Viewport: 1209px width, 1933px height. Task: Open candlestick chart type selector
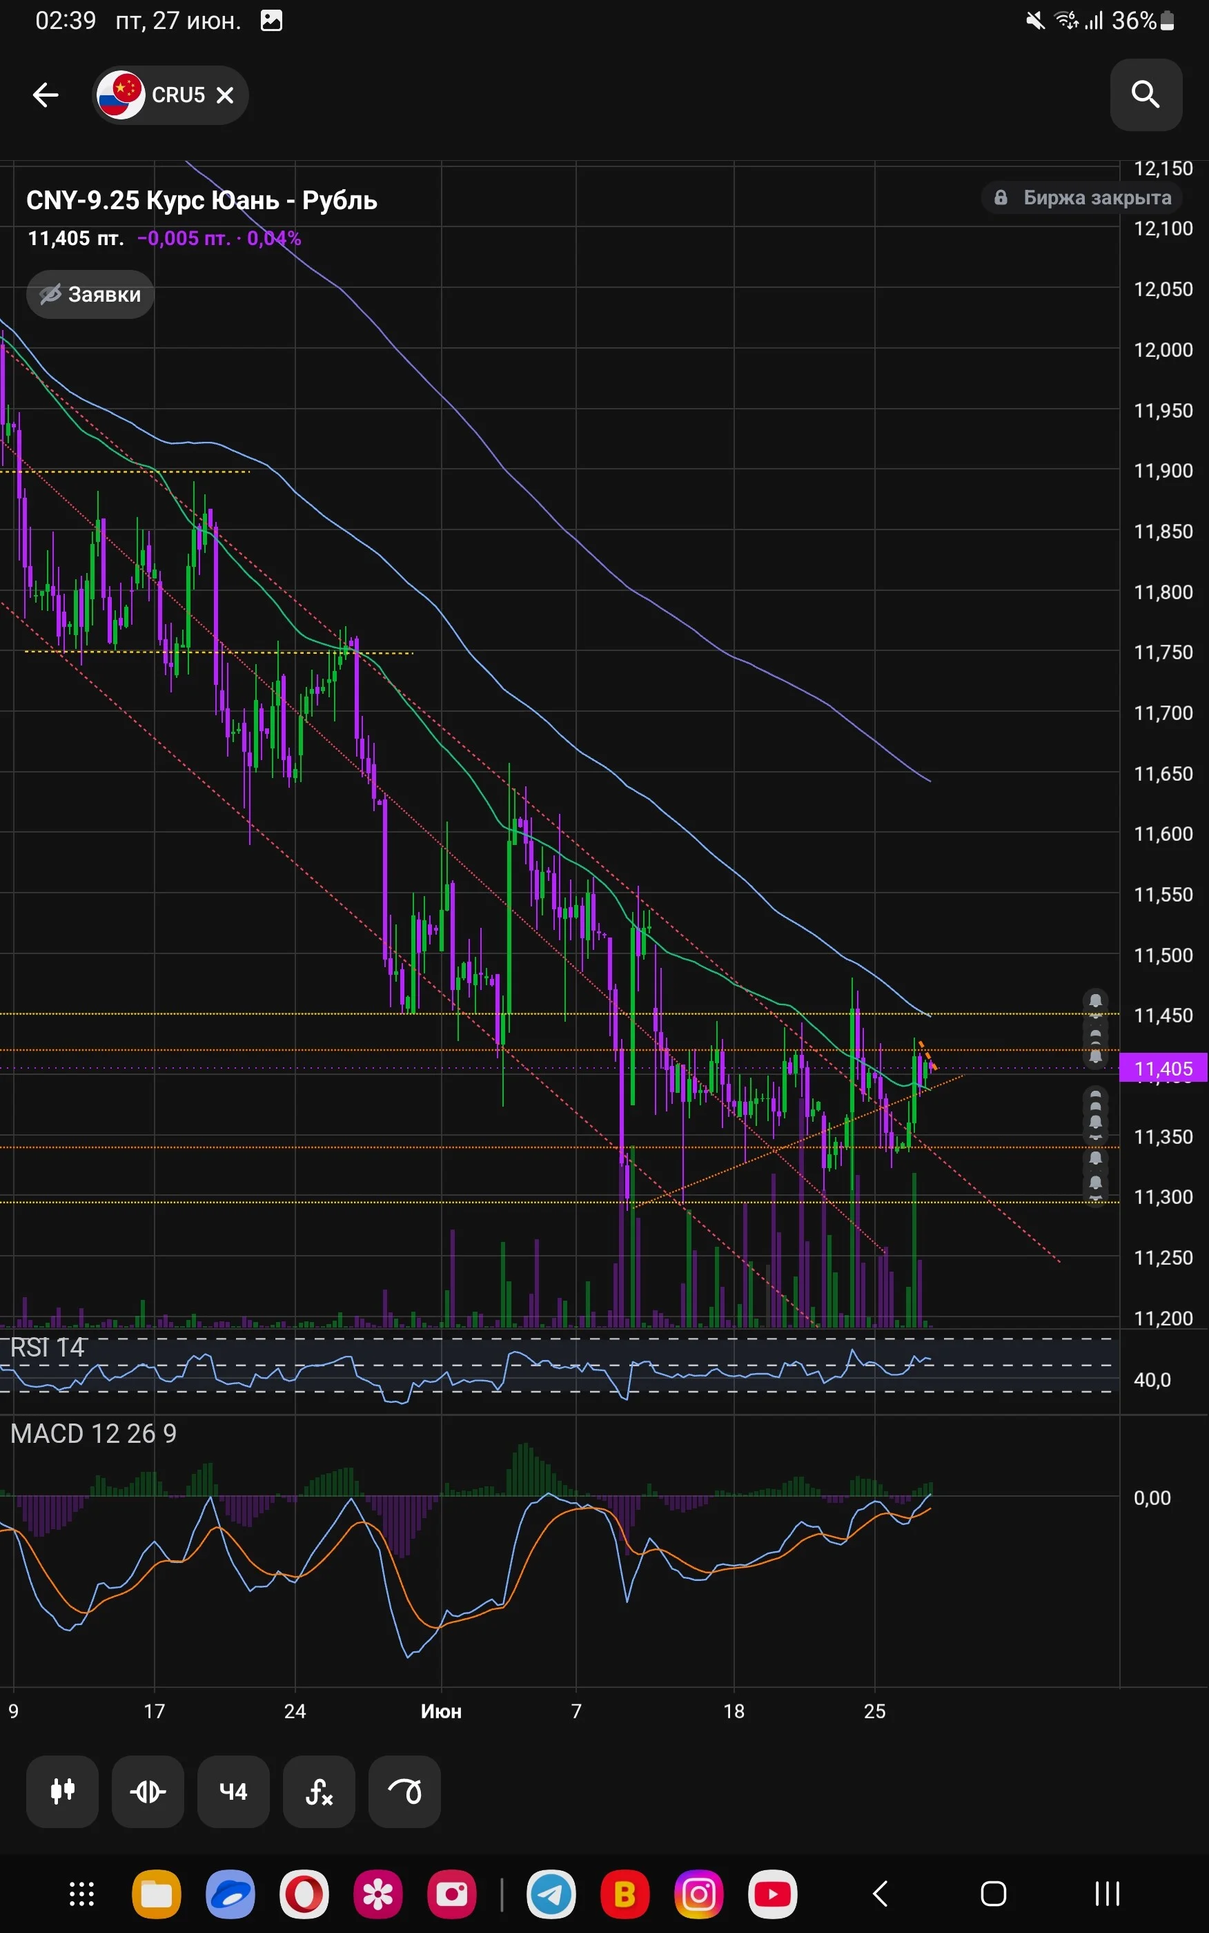pyautogui.click(x=62, y=1791)
